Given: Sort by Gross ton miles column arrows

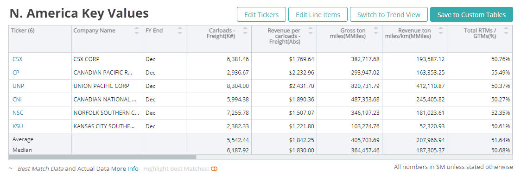Looking at the screenshot, I should point(376,31).
